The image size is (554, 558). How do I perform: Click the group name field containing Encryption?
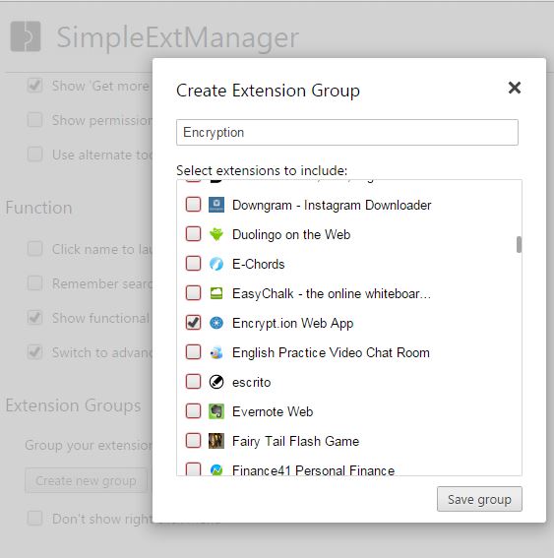tap(347, 133)
